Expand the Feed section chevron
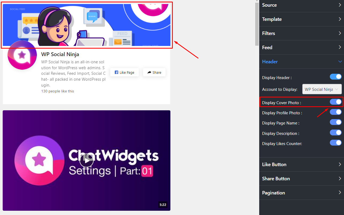Screen dimensions: 344x215 click(340, 47)
